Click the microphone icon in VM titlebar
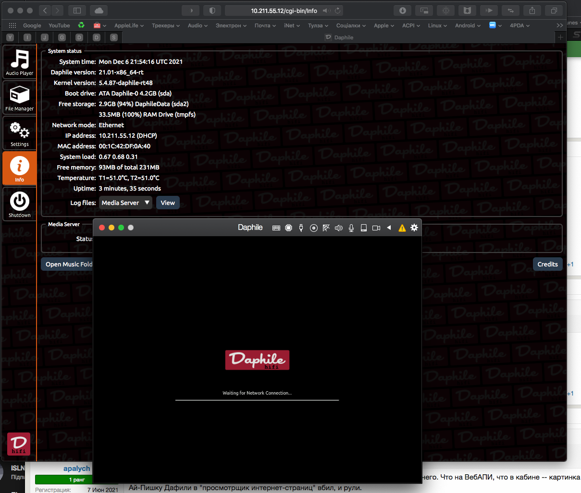 click(351, 228)
